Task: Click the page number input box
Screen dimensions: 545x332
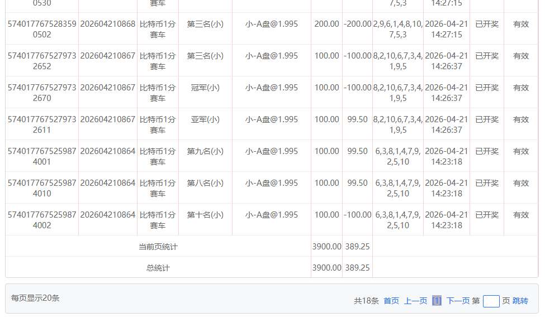Action: (x=491, y=301)
